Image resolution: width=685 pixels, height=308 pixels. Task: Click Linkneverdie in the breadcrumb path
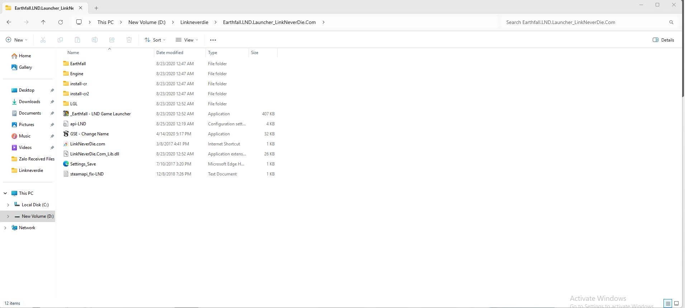coord(194,22)
